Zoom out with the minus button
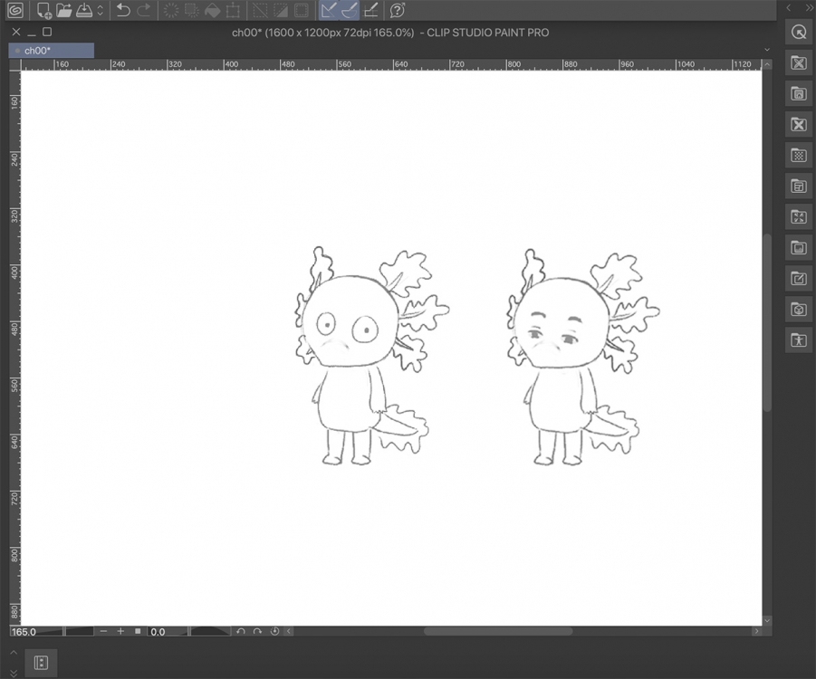This screenshot has width=816, height=679. (x=103, y=631)
